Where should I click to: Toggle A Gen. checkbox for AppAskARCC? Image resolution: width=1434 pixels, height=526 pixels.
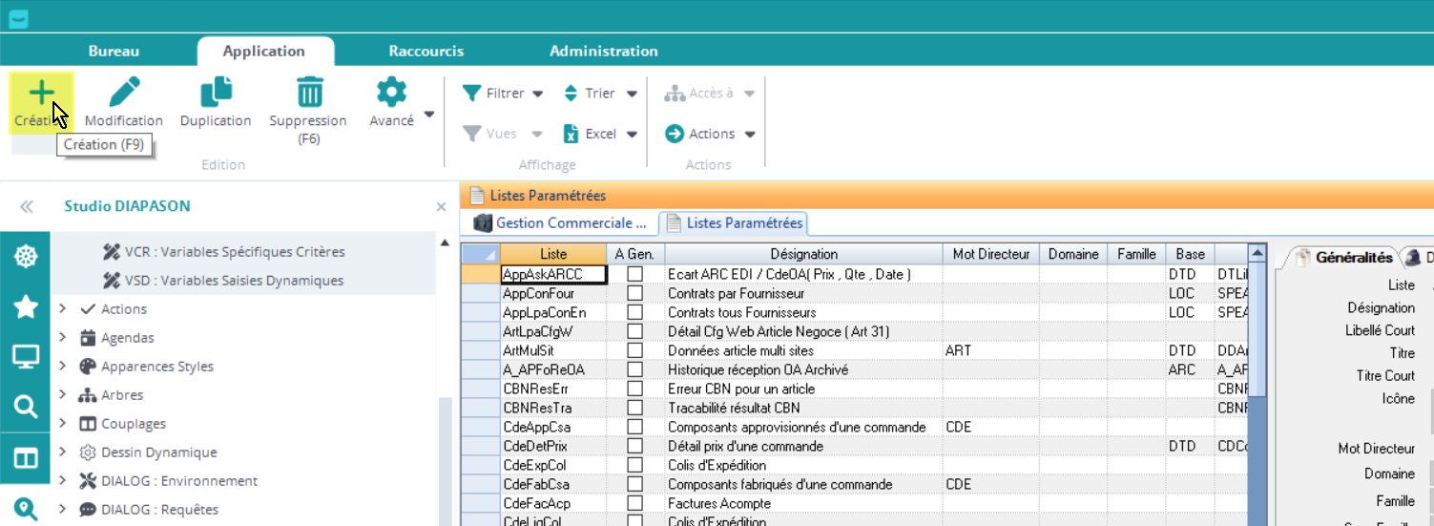pyautogui.click(x=634, y=275)
